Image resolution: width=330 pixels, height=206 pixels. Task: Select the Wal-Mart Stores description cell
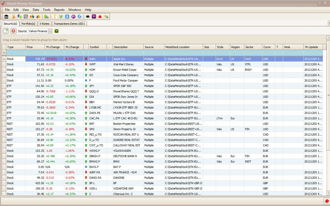tap(128, 64)
